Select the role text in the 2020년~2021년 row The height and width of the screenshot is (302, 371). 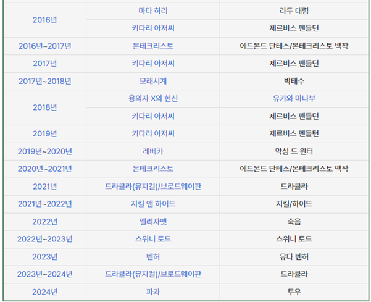click(294, 169)
